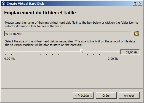Click the last tick mark under the slider
Viewport: 144px width, 103px height.
pyautogui.click(x=117, y=55)
